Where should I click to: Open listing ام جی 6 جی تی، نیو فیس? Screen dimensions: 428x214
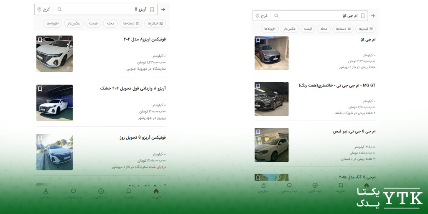354,131
